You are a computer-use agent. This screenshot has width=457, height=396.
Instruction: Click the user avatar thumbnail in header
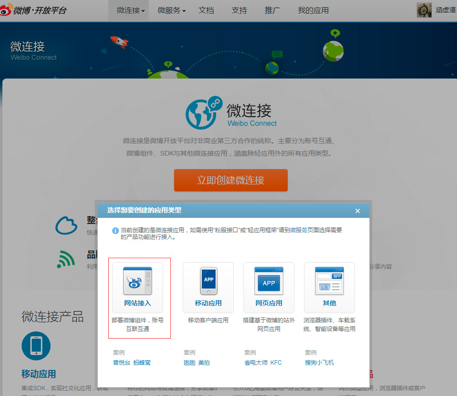424,10
